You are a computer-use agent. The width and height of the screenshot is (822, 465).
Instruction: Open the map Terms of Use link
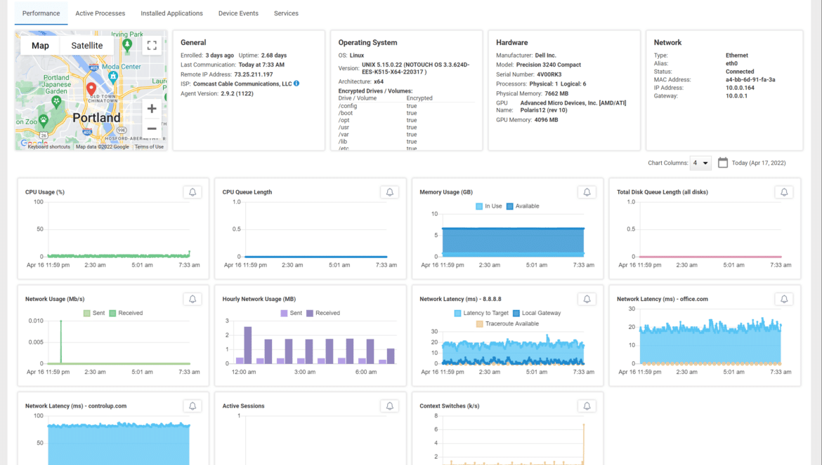[x=149, y=147]
